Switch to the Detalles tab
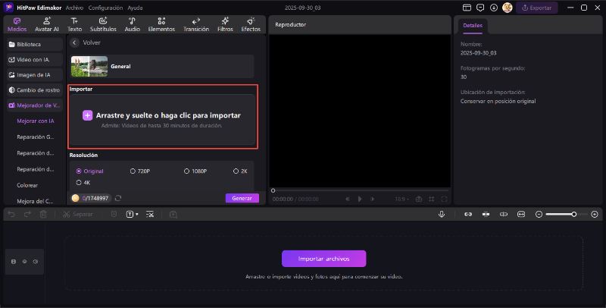Screen dimensions: 606x308 pos(473,25)
